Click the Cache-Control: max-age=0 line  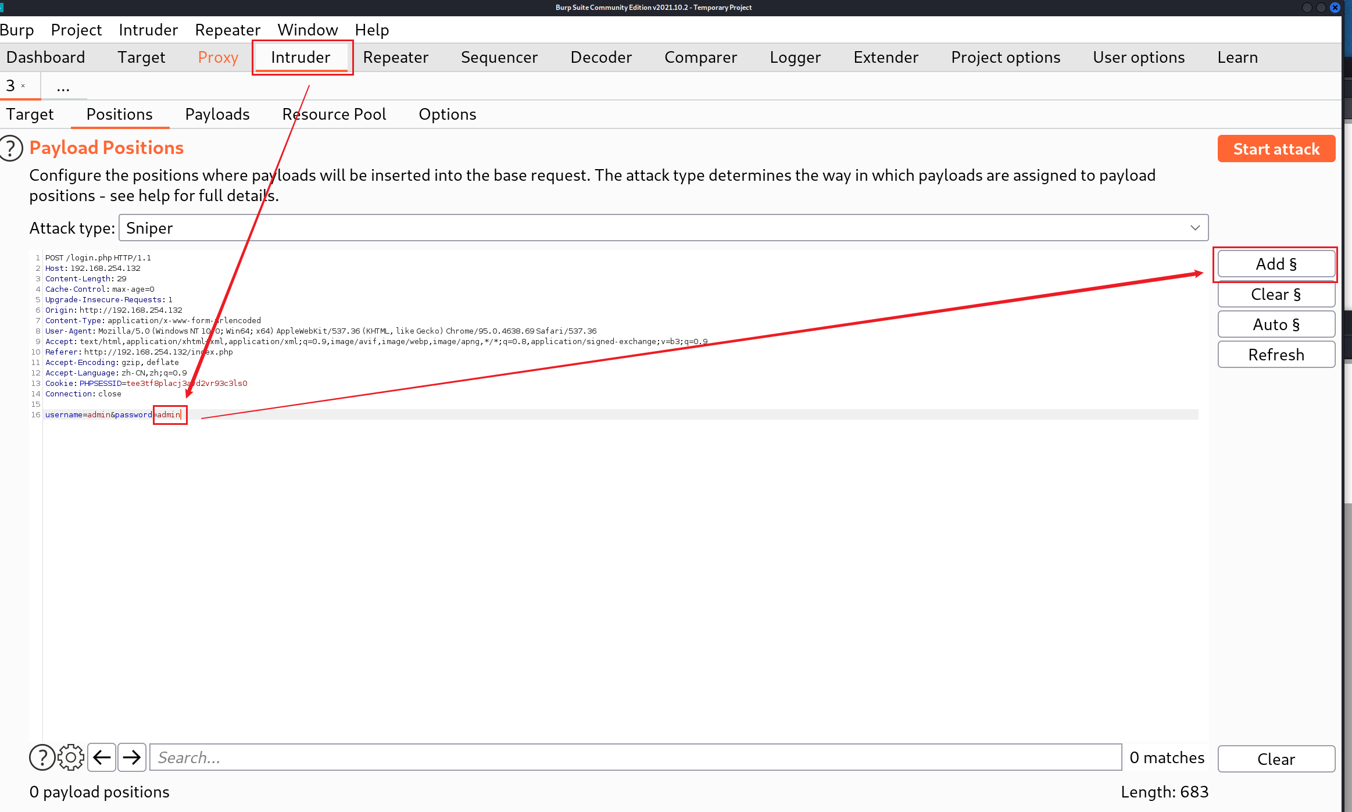coord(100,289)
